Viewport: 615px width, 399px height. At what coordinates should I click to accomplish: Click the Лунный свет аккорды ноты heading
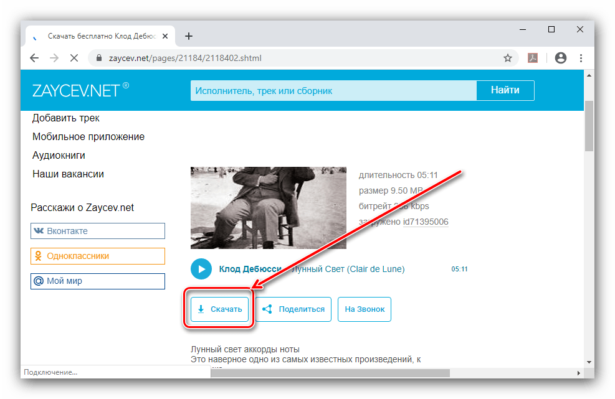click(245, 349)
